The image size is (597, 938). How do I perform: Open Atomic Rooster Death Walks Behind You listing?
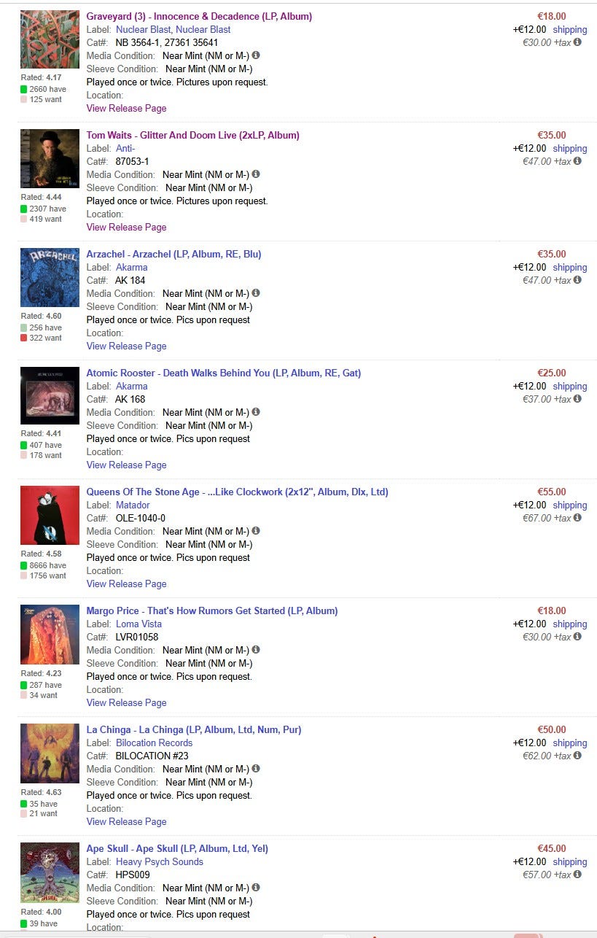pyautogui.click(x=224, y=373)
